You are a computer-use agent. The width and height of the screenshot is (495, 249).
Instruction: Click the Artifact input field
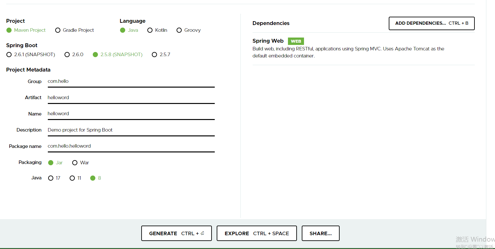tap(131, 98)
